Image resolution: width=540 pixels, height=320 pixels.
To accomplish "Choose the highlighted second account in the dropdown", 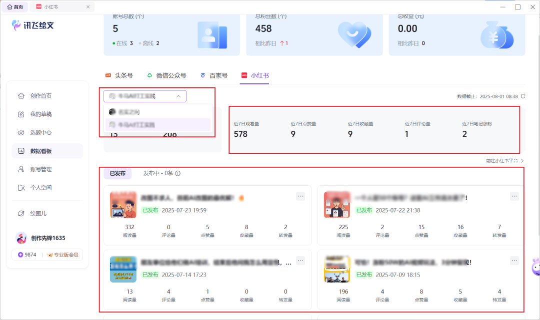I will pos(158,125).
